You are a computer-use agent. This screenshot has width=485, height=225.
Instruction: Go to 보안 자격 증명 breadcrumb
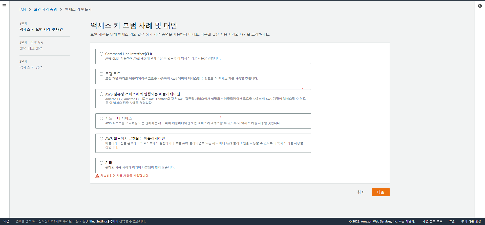[x=46, y=9]
